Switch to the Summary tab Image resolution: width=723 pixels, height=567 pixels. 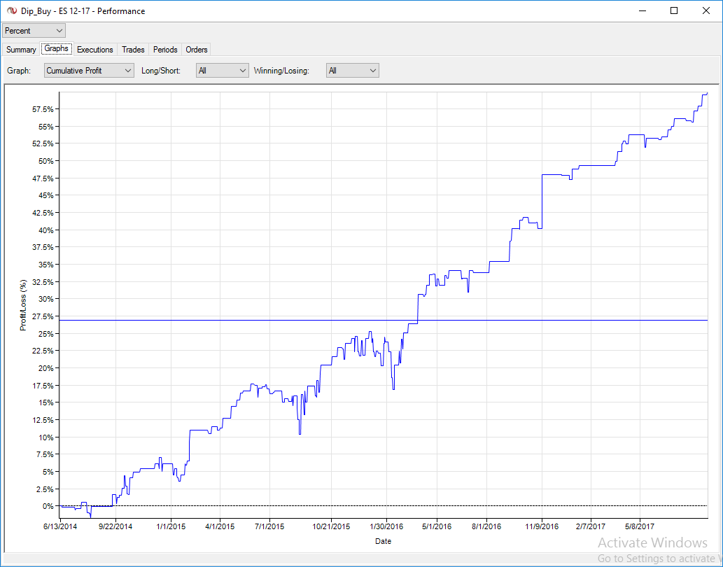(x=21, y=49)
